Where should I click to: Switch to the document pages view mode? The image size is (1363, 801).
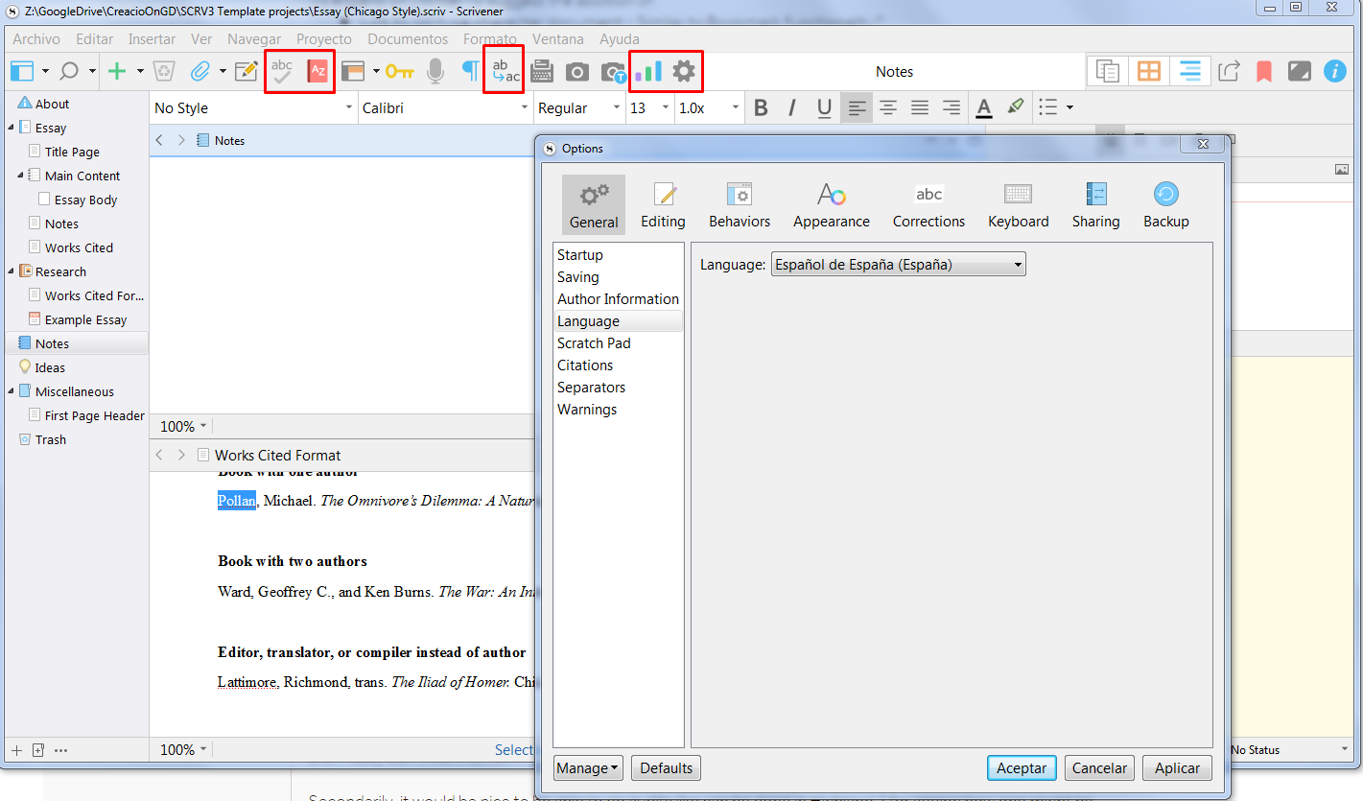click(x=1109, y=71)
